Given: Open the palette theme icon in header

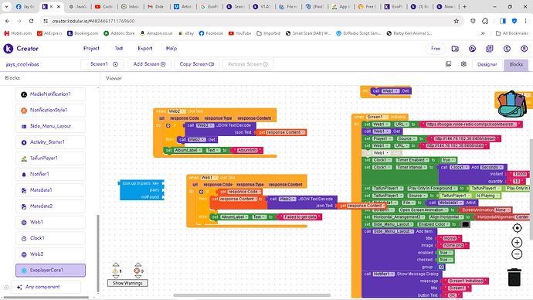Looking at the screenshot, I should [x=472, y=49].
